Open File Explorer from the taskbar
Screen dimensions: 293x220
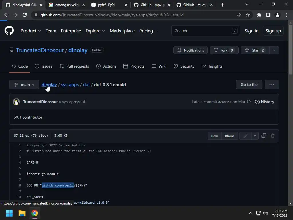point(22,213)
